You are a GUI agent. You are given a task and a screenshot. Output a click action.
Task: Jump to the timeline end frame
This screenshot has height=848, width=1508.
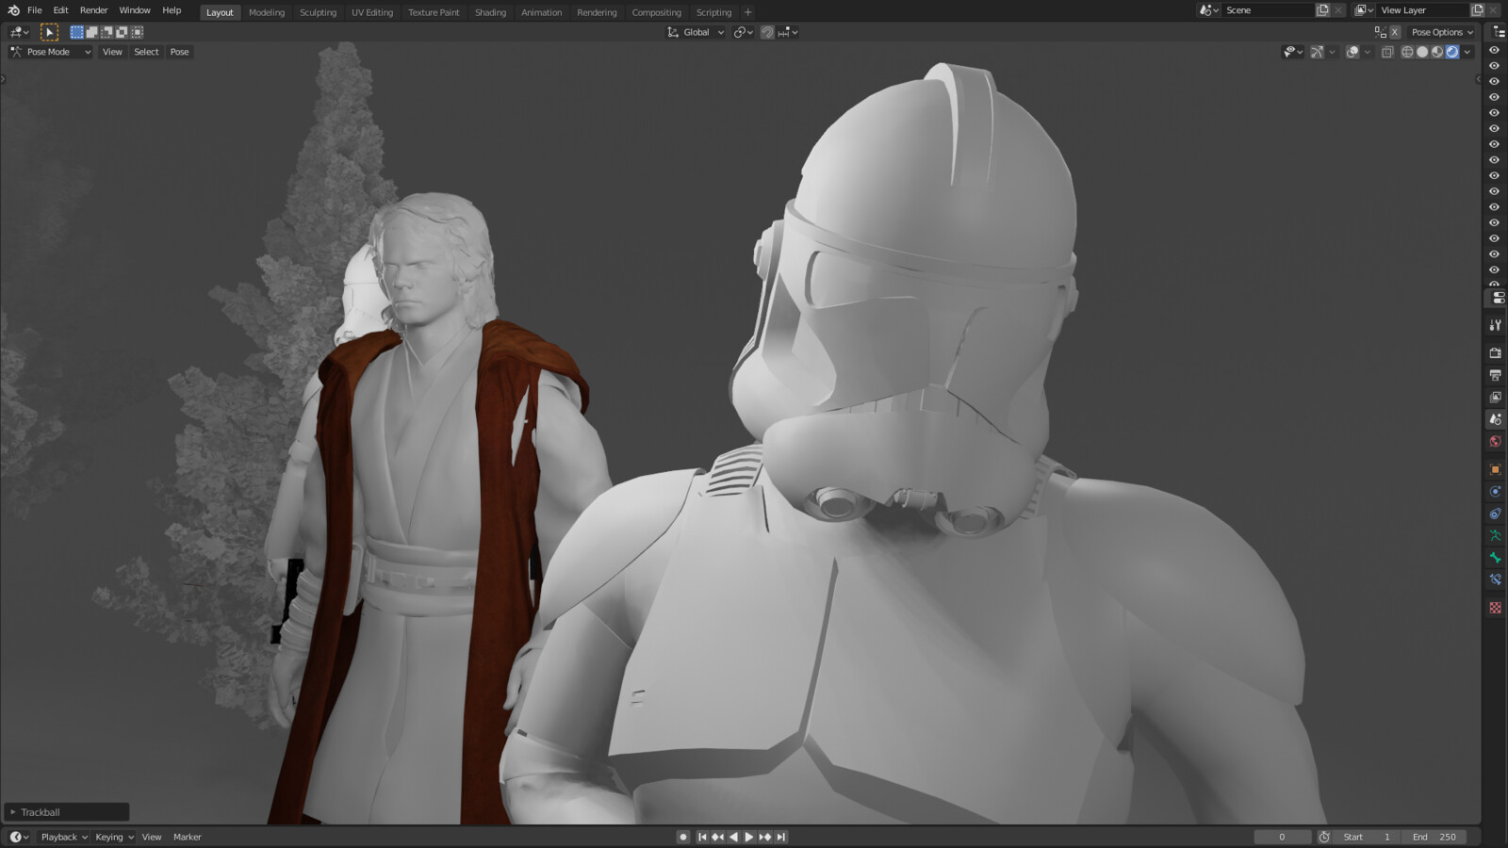point(780,837)
